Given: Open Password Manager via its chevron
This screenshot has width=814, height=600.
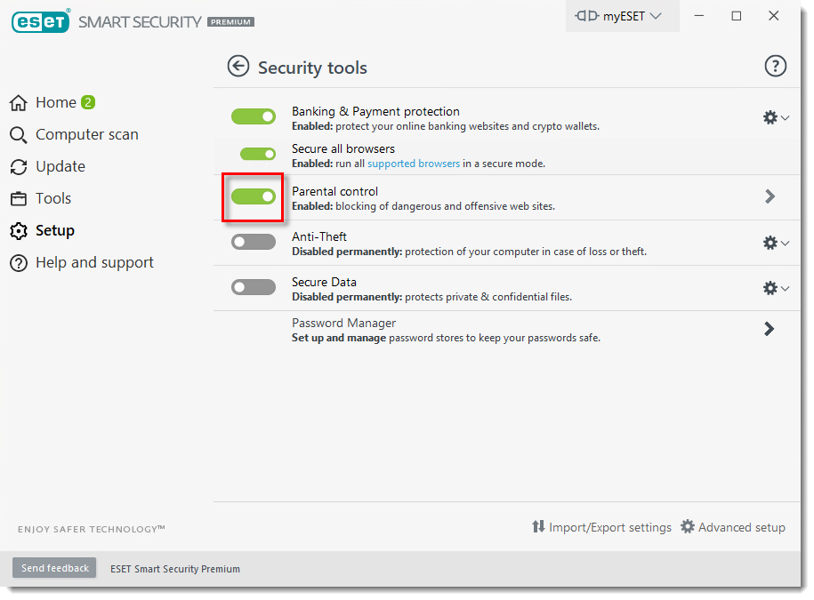Looking at the screenshot, I should 769,328.
